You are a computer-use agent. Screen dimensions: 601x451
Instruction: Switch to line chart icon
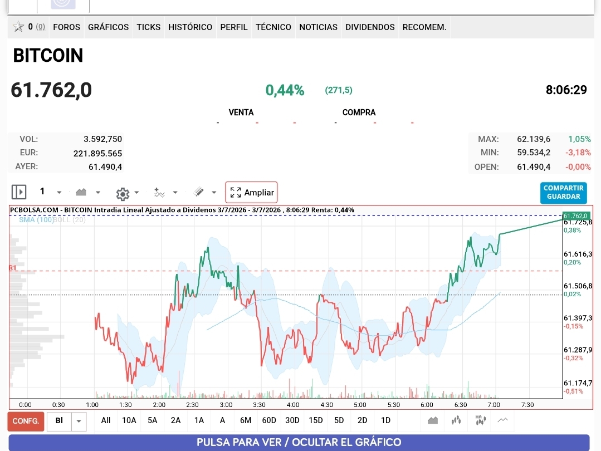503,420
